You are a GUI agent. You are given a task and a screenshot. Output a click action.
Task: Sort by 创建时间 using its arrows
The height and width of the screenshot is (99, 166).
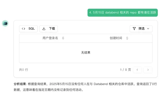(127, 38)
